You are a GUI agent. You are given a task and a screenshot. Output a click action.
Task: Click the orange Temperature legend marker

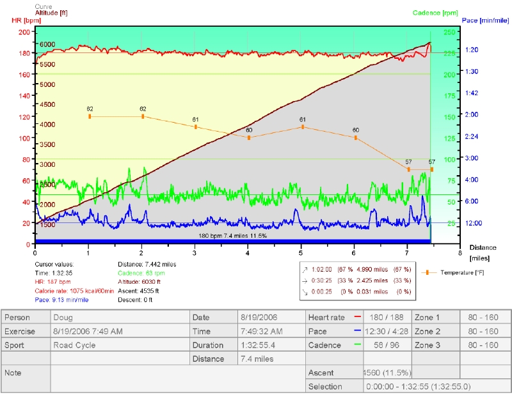tap(427, 272)
